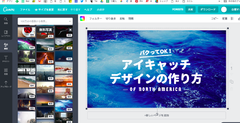The height and width of the screenshot is (123, 240).
Task: Open the アプリ apps shortcut in bookmarks bar
Action: point(7,1)
